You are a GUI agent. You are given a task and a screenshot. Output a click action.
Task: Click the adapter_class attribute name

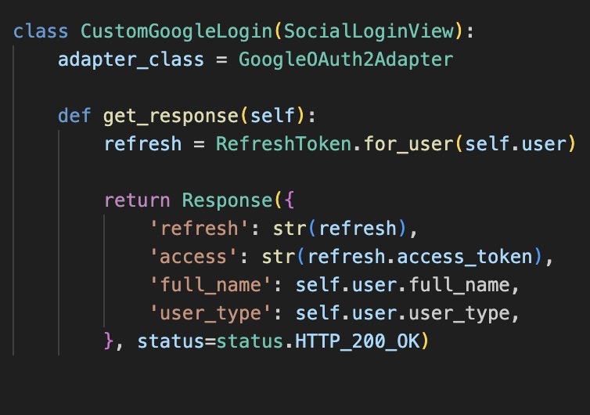(119, 60)
